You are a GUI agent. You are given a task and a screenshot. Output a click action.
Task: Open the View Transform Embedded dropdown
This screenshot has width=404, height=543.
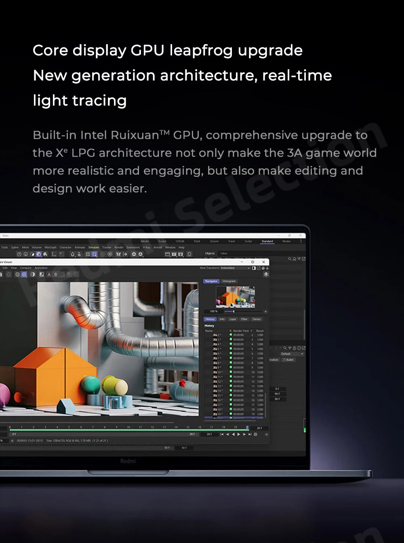236,268
